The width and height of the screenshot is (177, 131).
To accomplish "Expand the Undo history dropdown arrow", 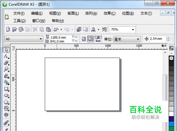I will 61,29.
